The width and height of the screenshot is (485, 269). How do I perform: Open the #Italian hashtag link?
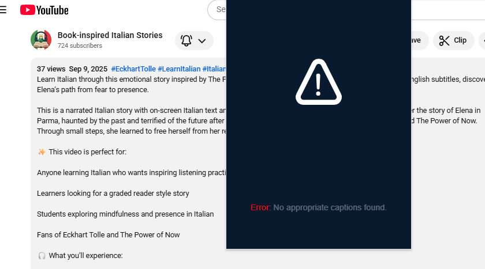click(214, 69)
